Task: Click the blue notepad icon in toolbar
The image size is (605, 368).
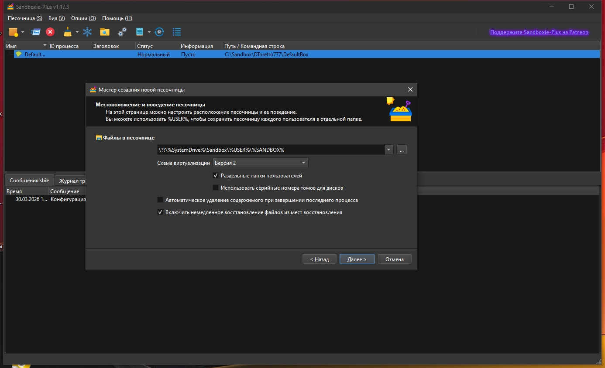Action: coord(140,32)
